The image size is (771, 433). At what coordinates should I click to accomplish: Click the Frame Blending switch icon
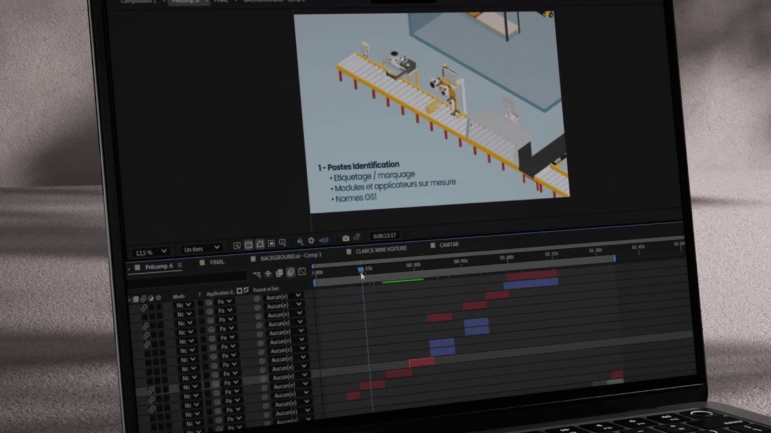[279, 271]
